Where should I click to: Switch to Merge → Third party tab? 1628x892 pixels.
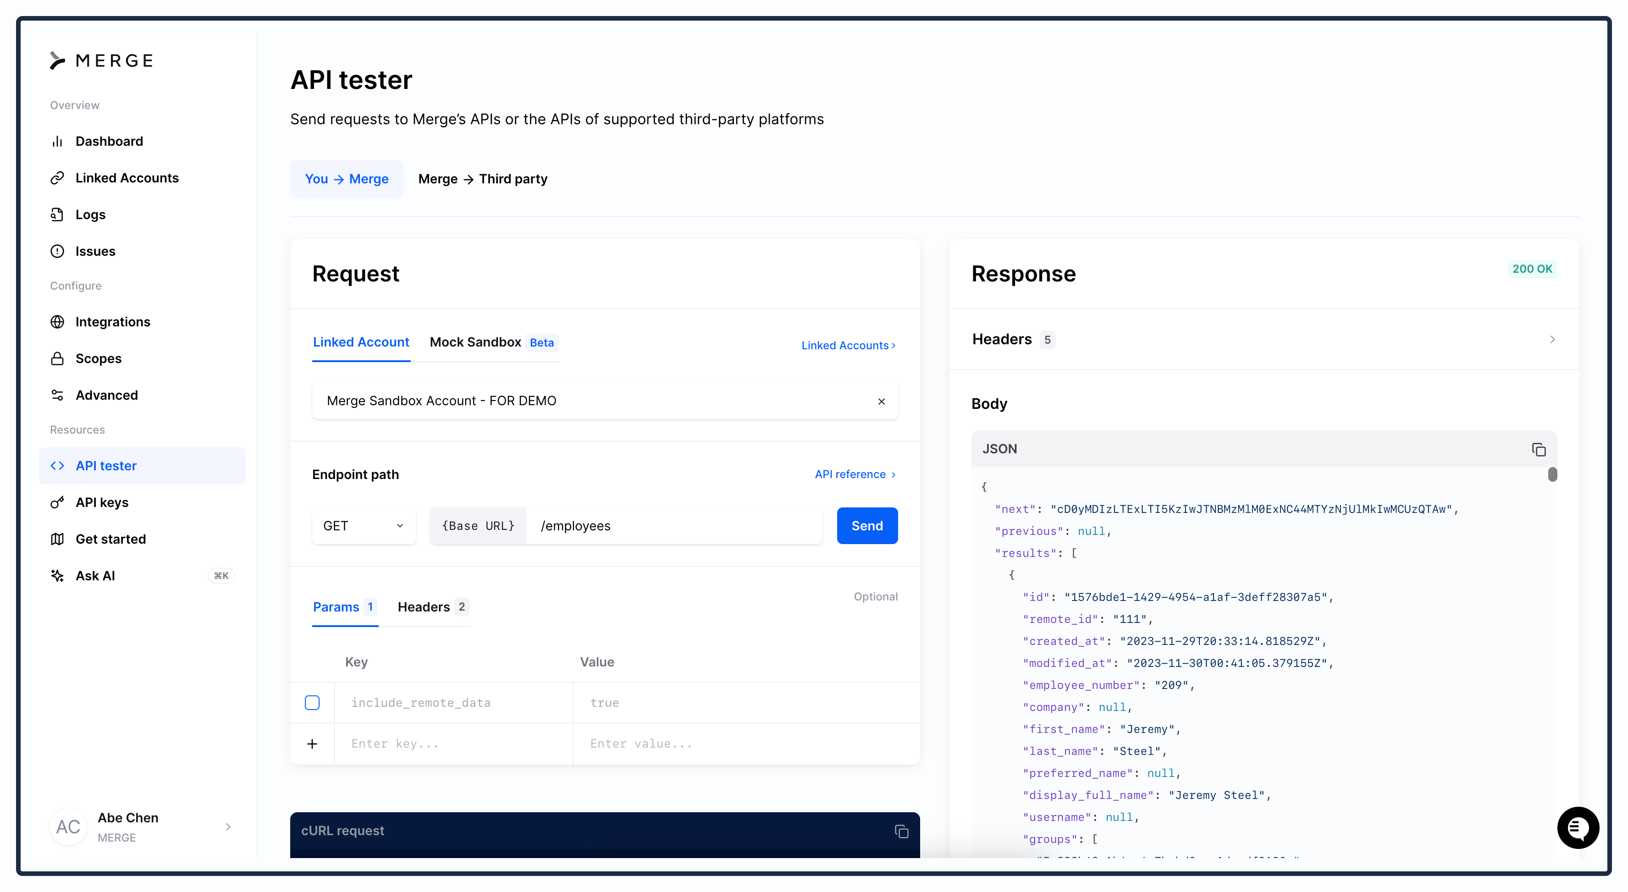[483, 179]
